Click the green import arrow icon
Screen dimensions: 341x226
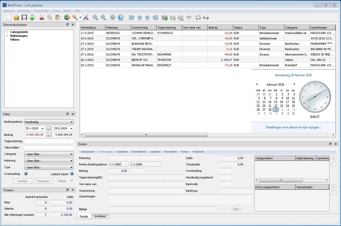point(32,18)
